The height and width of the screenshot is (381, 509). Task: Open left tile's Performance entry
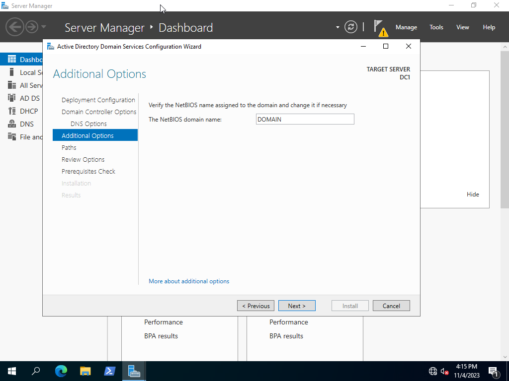pyautogui.click(x=163, y=322)
